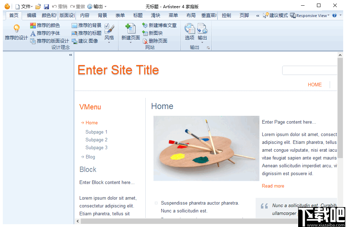Toggle the checkbox beside Suspendisse list item

156,202
